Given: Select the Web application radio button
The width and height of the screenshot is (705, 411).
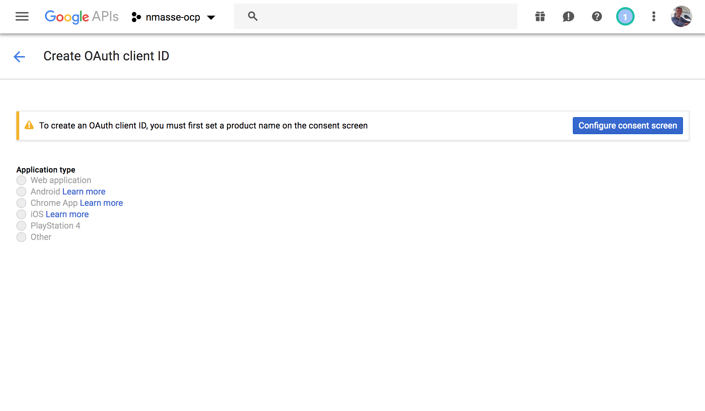Looking at the screenshot, I should [21, 180].
